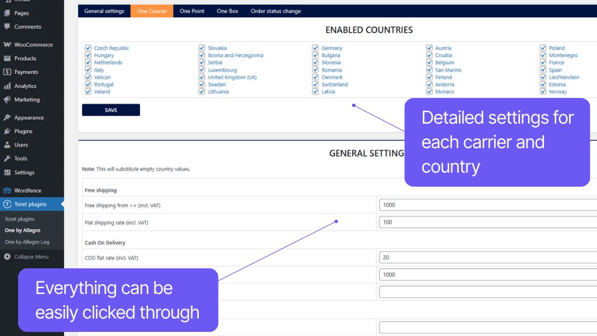
Task: Click the Comments bubble icon
Action: point(7,27)
